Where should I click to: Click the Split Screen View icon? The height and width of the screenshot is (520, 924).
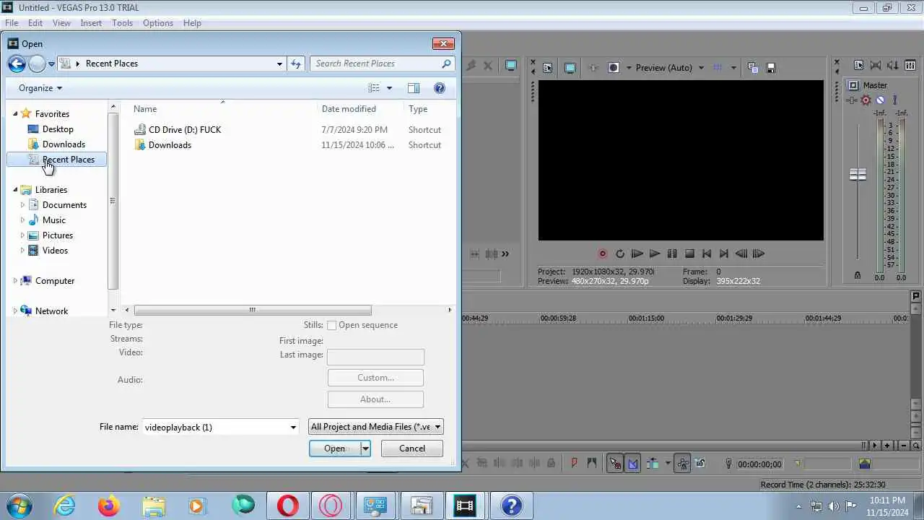[614, 68]
